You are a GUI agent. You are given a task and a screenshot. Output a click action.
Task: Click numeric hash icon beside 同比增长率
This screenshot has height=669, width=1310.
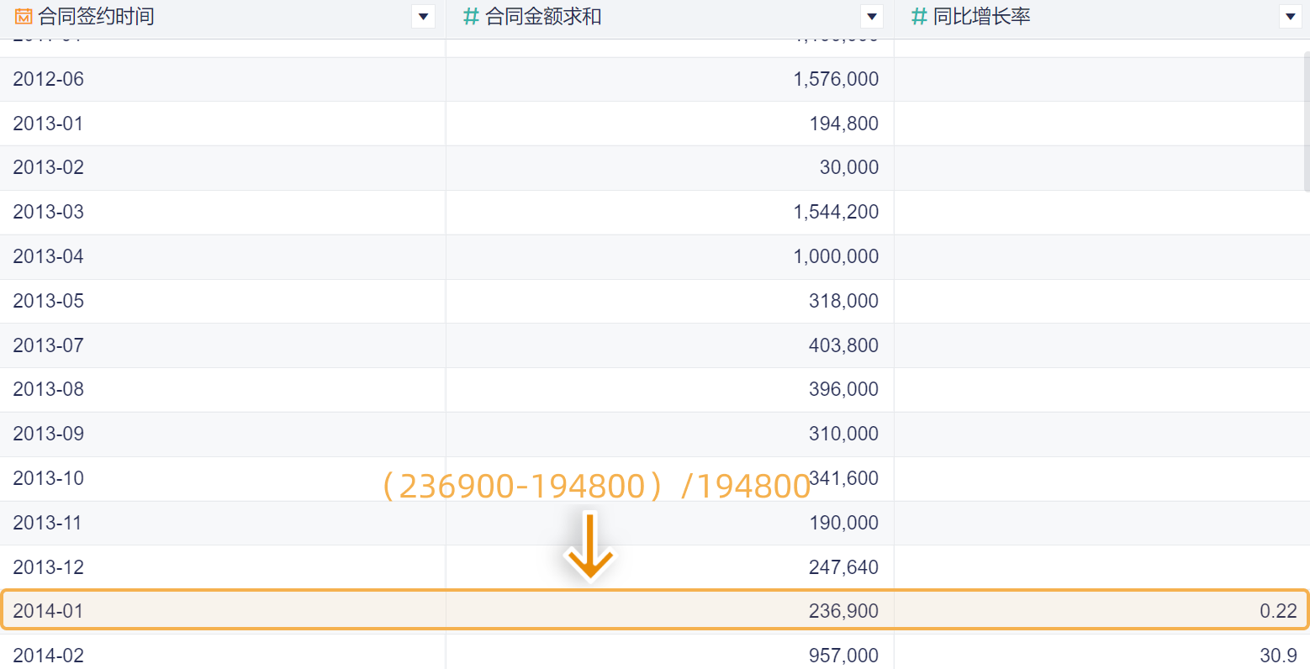pyautogui.click(x=920, y=17)
